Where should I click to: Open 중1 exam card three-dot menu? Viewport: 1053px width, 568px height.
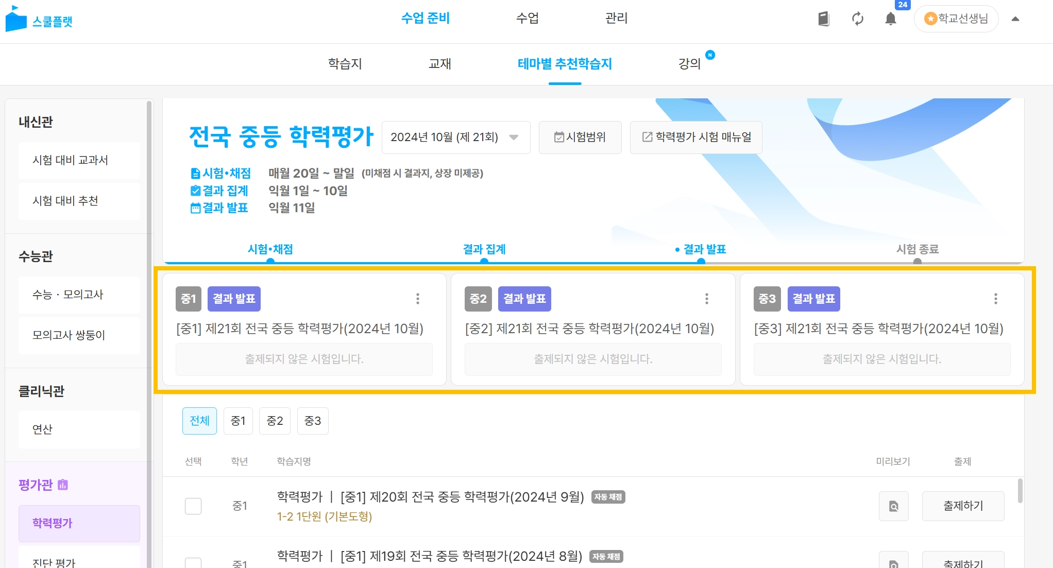tap(418, 299)
